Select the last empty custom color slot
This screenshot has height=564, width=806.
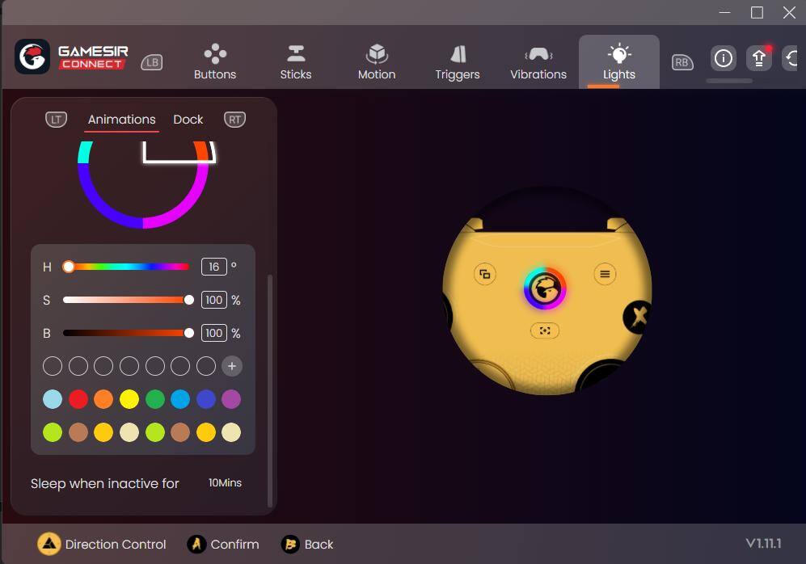(x=206, y=366)
